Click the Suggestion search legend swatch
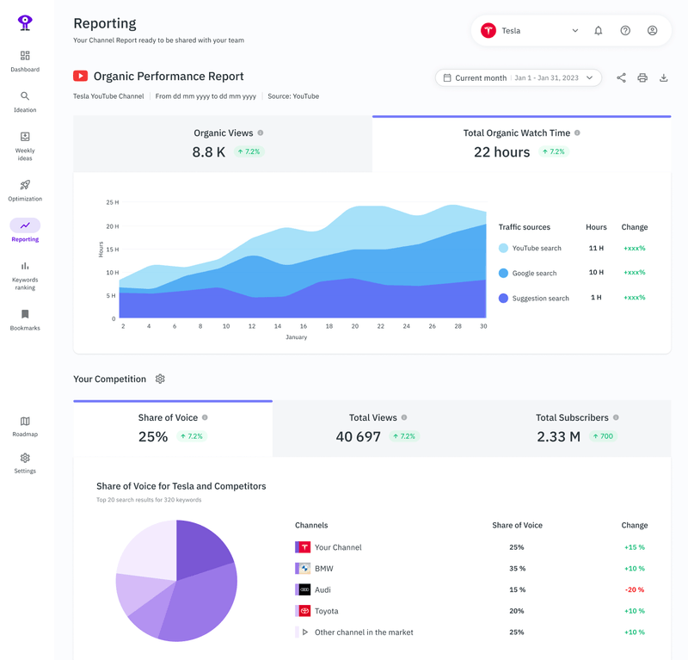The image size is (688, 660). coord(503,299)
